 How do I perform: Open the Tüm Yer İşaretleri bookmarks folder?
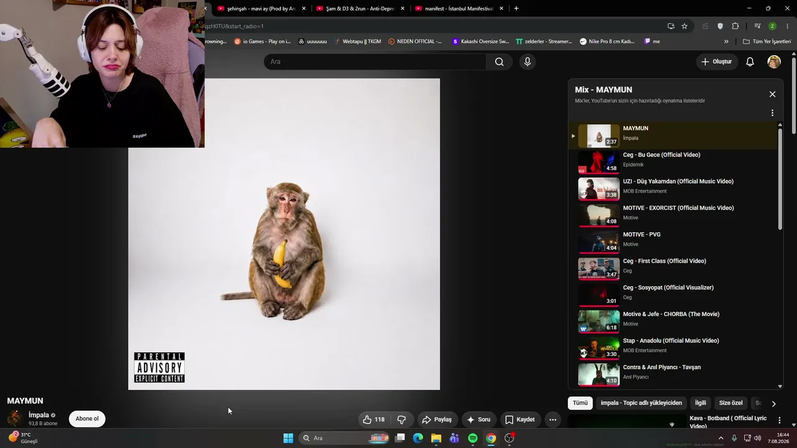point(767,42)
